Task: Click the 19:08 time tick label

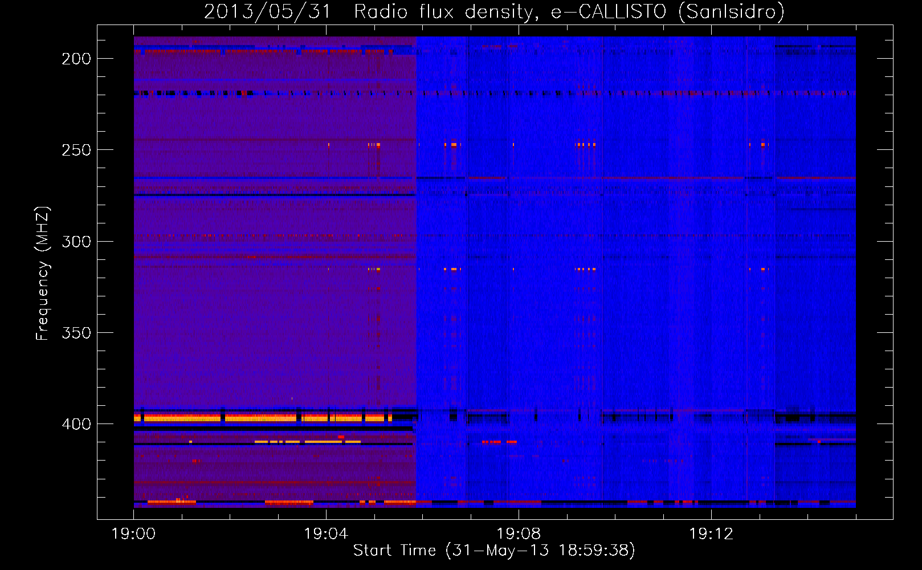Action: coord(519,534)
